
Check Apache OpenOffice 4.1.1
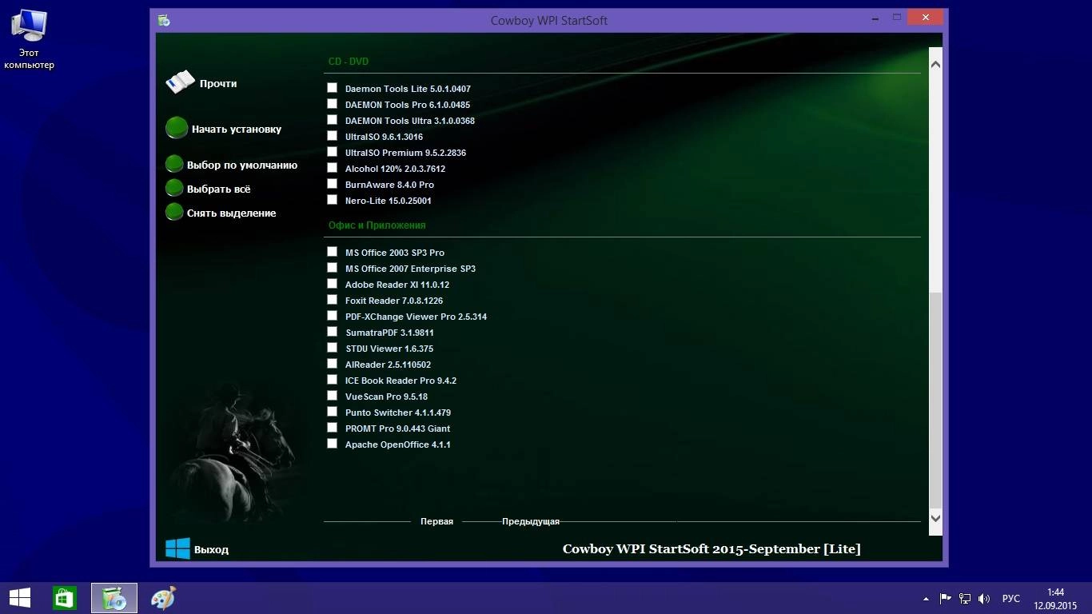[x=332, y=444]
